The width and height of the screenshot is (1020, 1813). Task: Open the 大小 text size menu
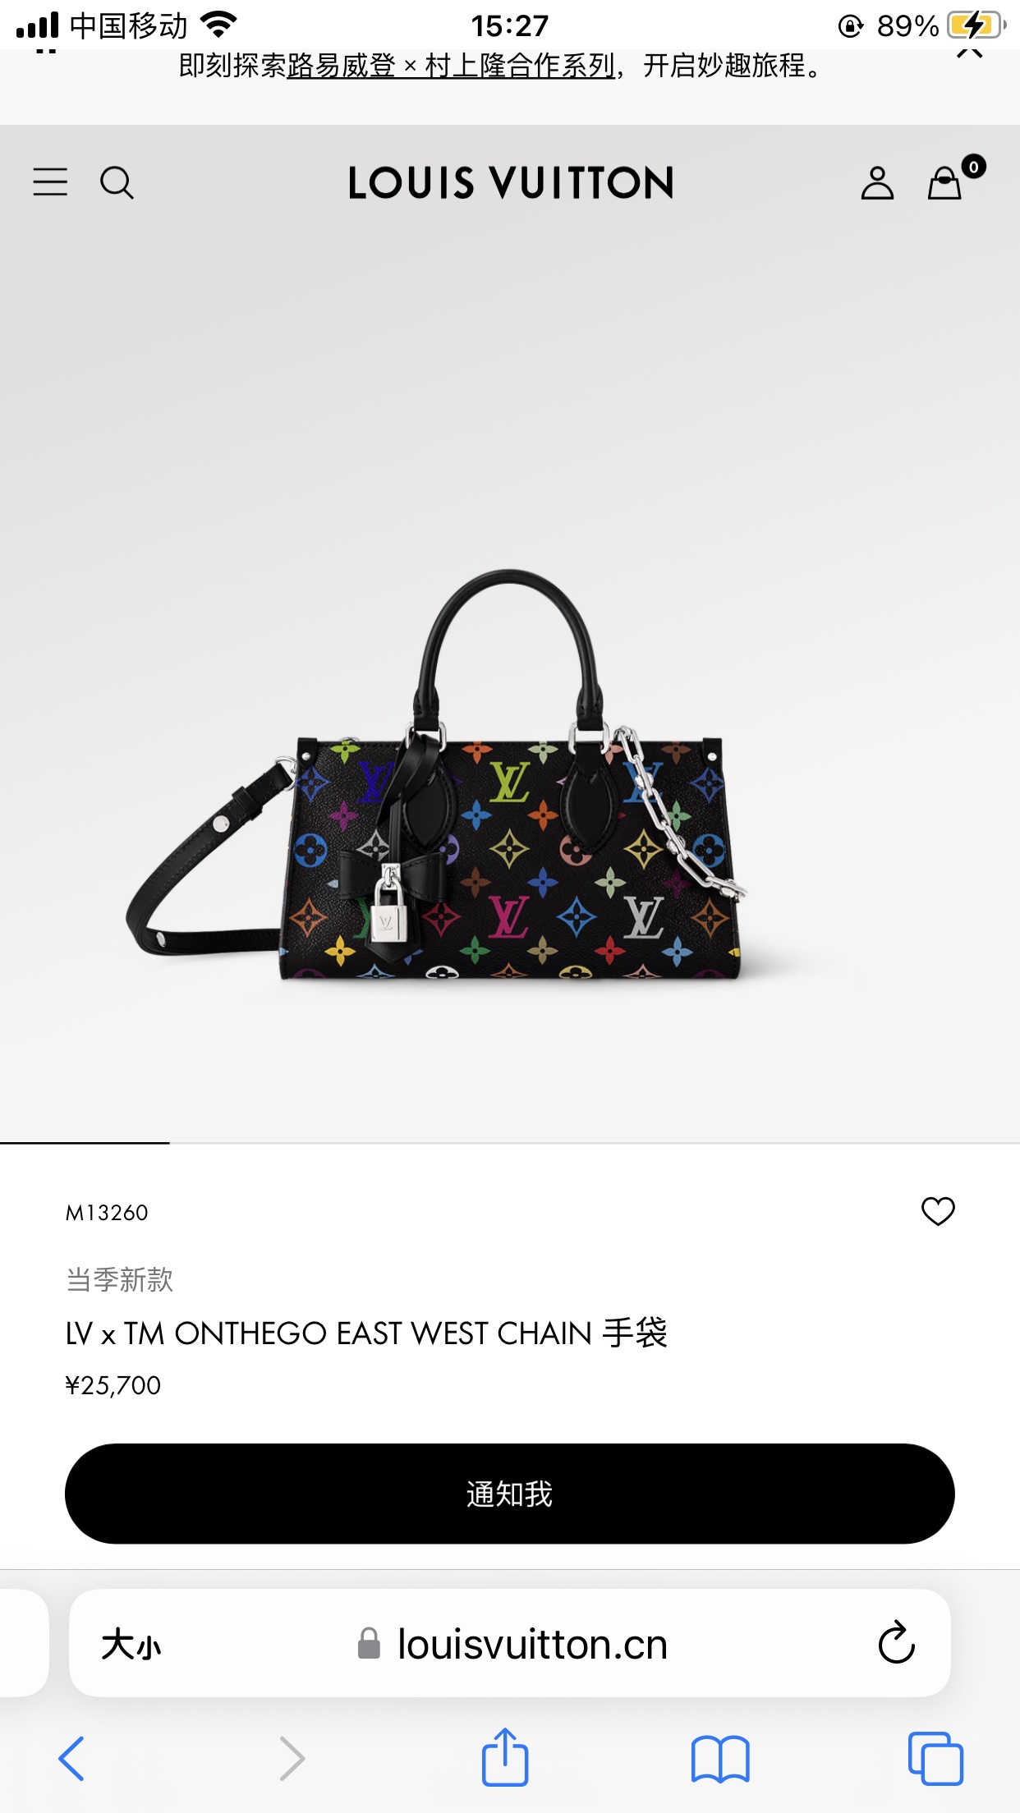[x=131, y=1645]
